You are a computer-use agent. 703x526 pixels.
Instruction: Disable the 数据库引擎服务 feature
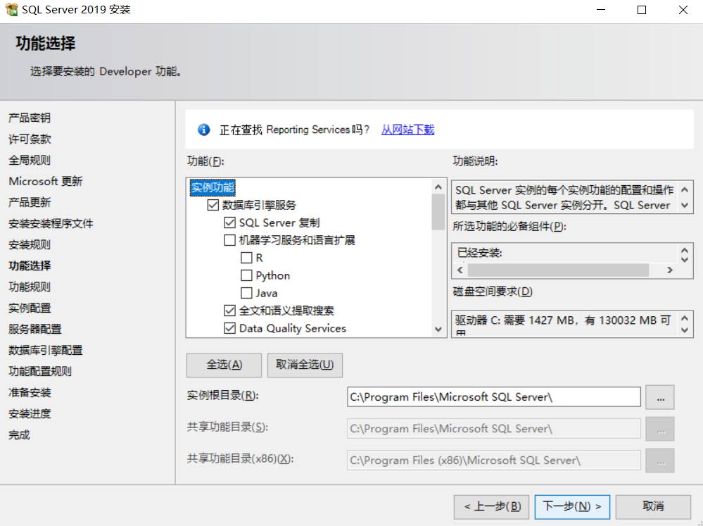point(214,204)
